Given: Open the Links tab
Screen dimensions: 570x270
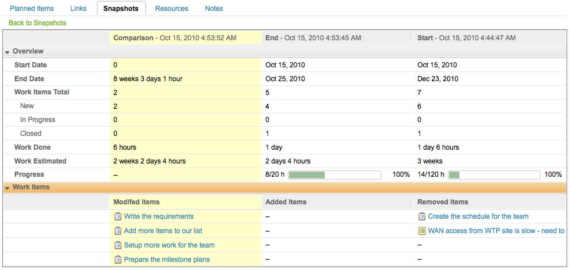Looking at the screenshot, I should click(78, 9).
